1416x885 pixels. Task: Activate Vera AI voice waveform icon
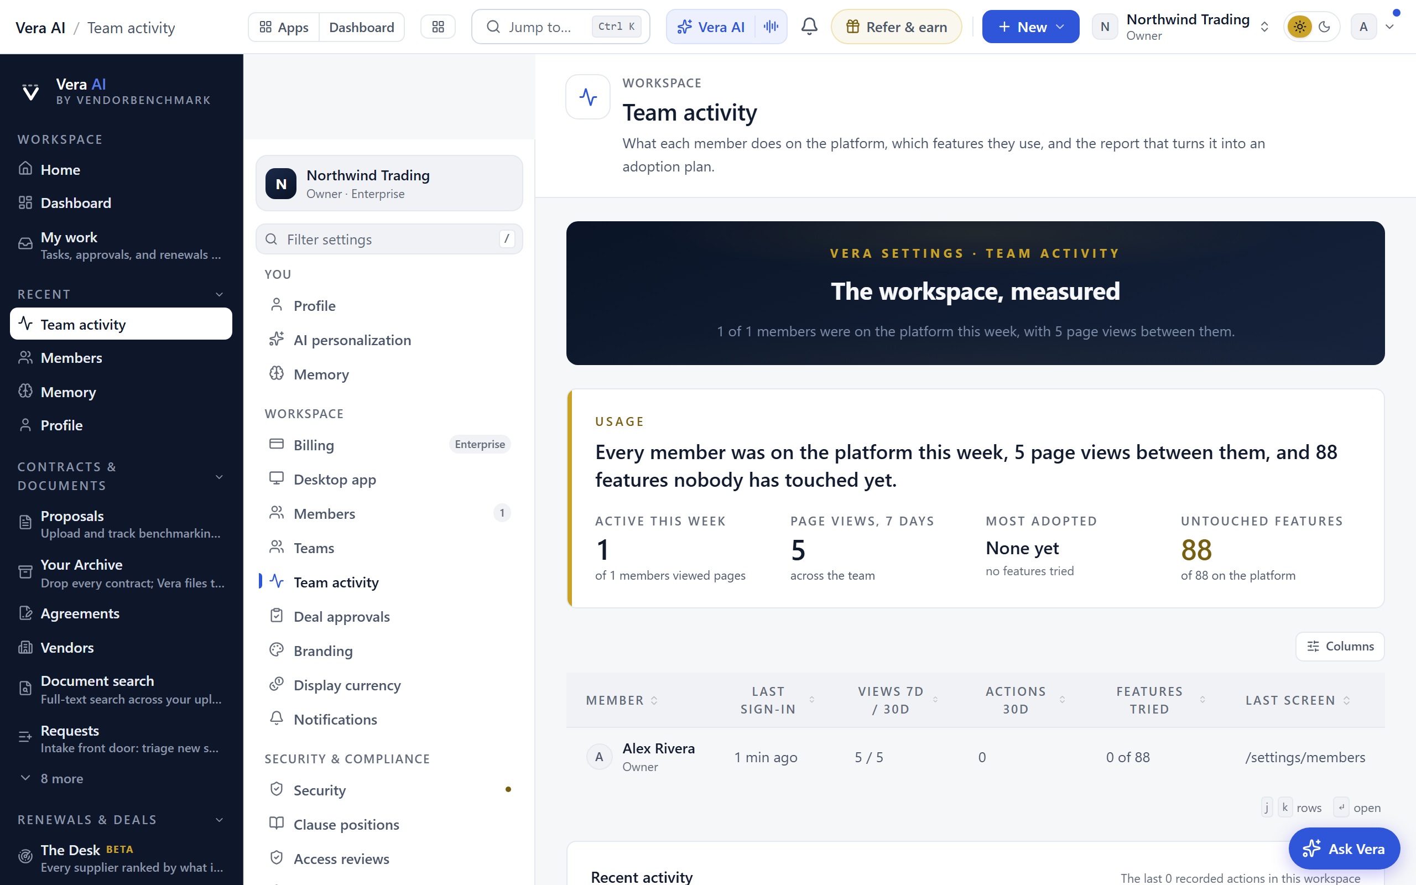(771, 27)
